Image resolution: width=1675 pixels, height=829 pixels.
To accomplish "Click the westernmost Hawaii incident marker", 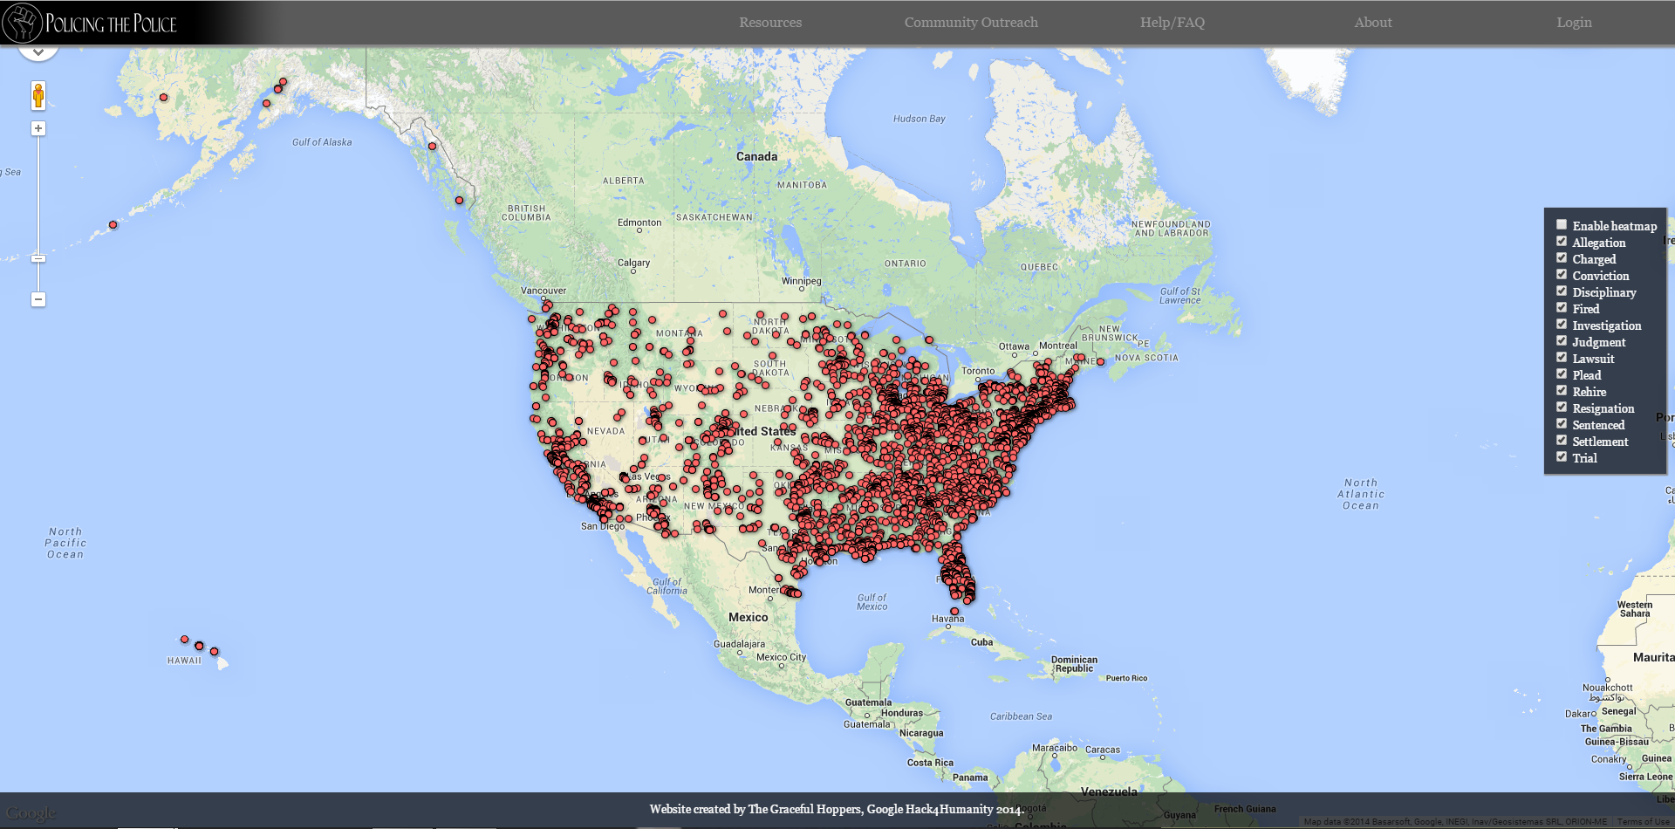I will click(x=184, y=640).
